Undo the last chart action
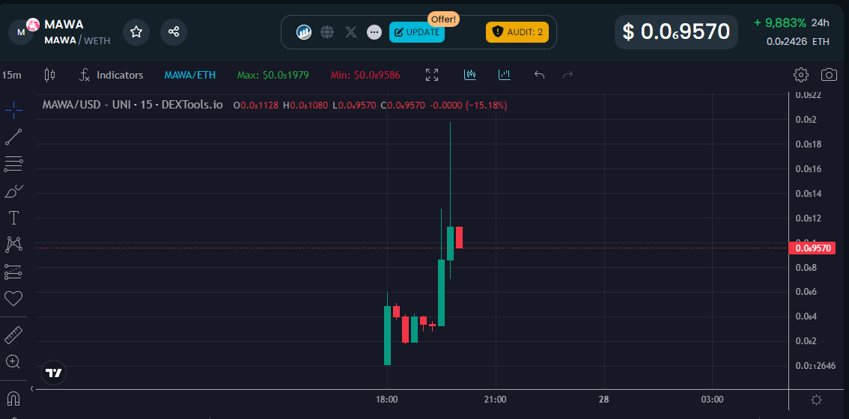The height and width of the screenshot is (419, 849). coord(539,76)
